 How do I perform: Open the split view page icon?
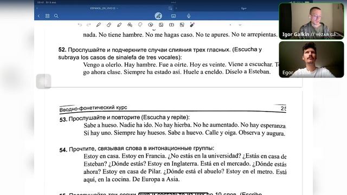pos(170,9)
